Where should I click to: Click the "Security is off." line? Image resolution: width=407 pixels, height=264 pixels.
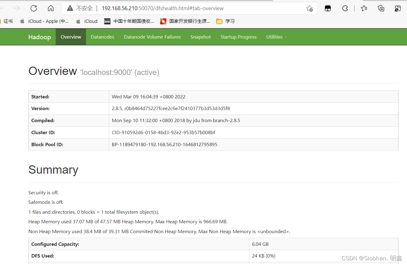(x=44, y=193)
